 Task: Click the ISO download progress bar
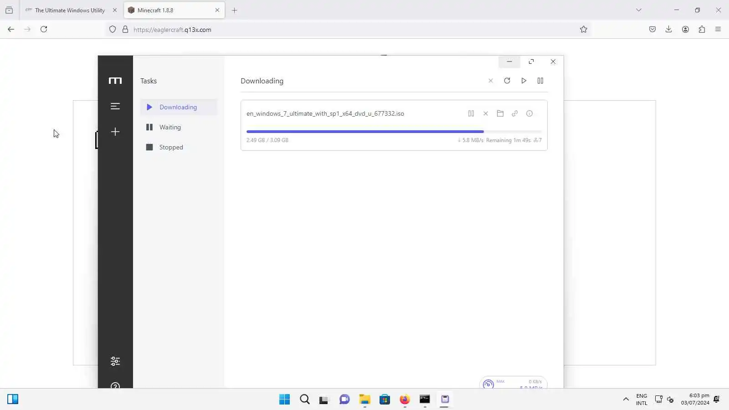coord(394,132)
